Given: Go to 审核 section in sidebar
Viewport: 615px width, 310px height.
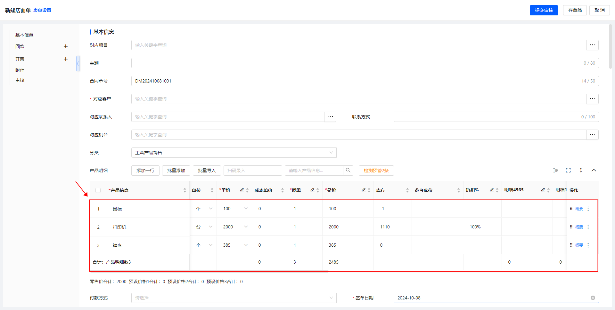Looking at the screenshot, I should click(x=20, y=80).
